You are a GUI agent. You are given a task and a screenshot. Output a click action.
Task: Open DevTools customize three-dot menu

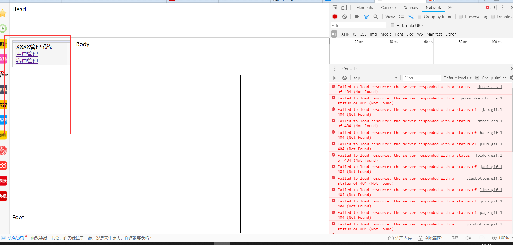[503, 8]
